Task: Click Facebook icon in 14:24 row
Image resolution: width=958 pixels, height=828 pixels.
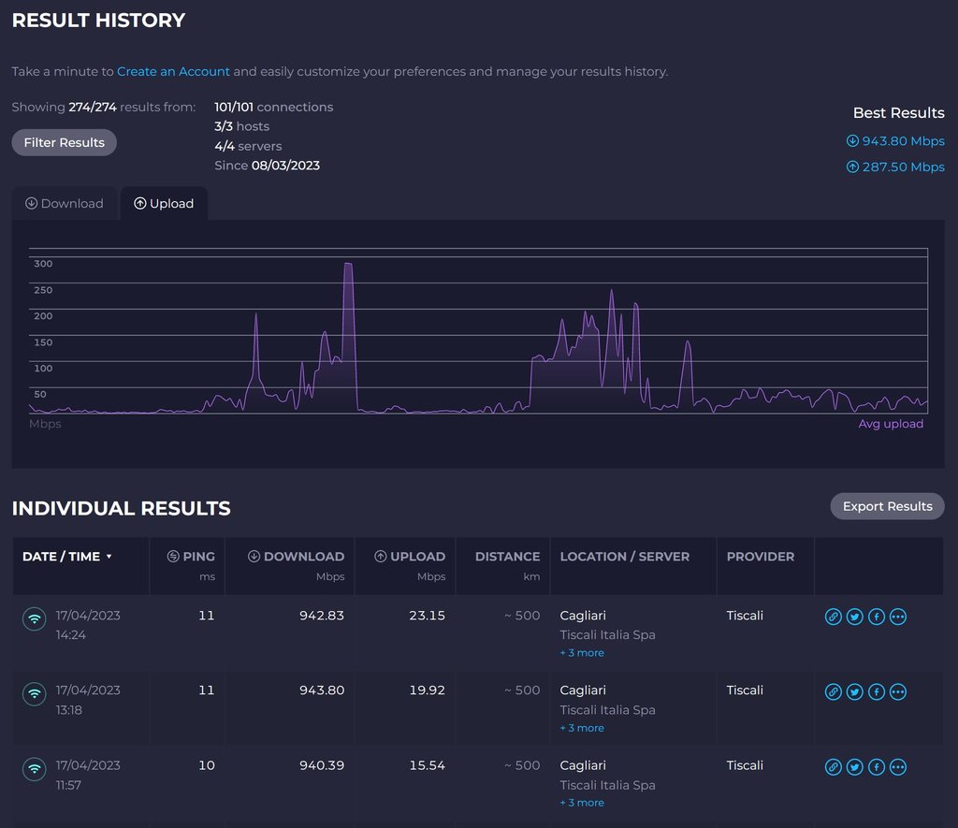Action: 877,617
